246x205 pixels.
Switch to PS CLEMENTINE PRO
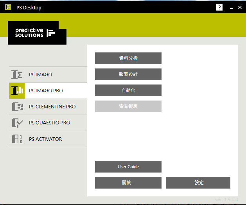pyautogui.click(x=48, y=107)
